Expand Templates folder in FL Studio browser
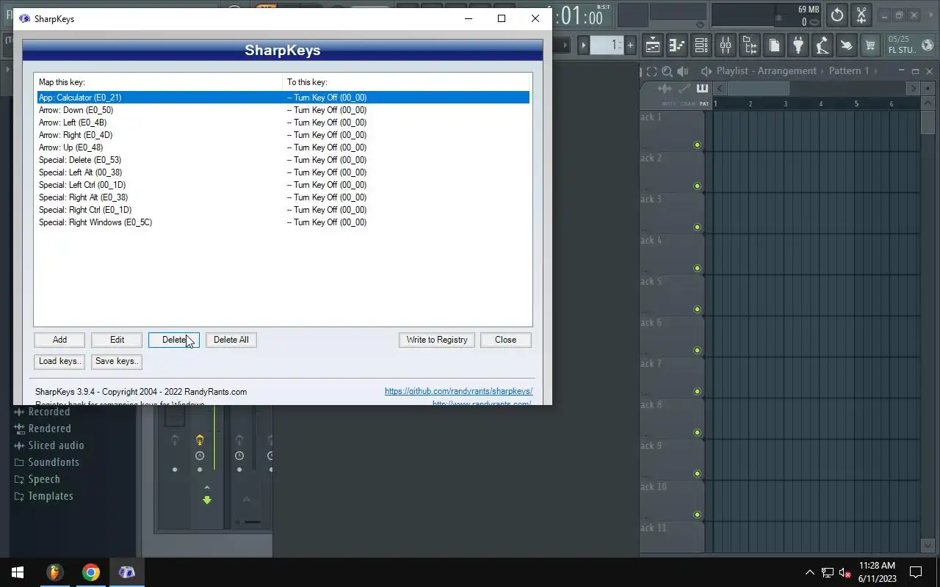Screen dimensions: 940x587 [44, 496]
